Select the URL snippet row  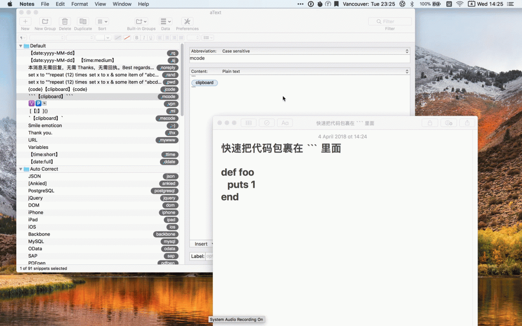click(98, 140)
